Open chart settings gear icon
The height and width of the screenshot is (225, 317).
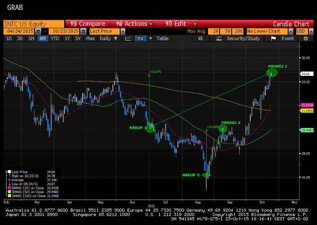click(306, 38)
